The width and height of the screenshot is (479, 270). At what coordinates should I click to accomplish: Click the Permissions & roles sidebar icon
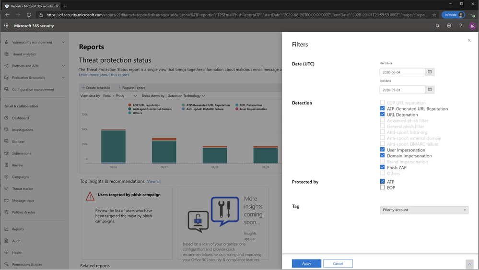point(6,264)
